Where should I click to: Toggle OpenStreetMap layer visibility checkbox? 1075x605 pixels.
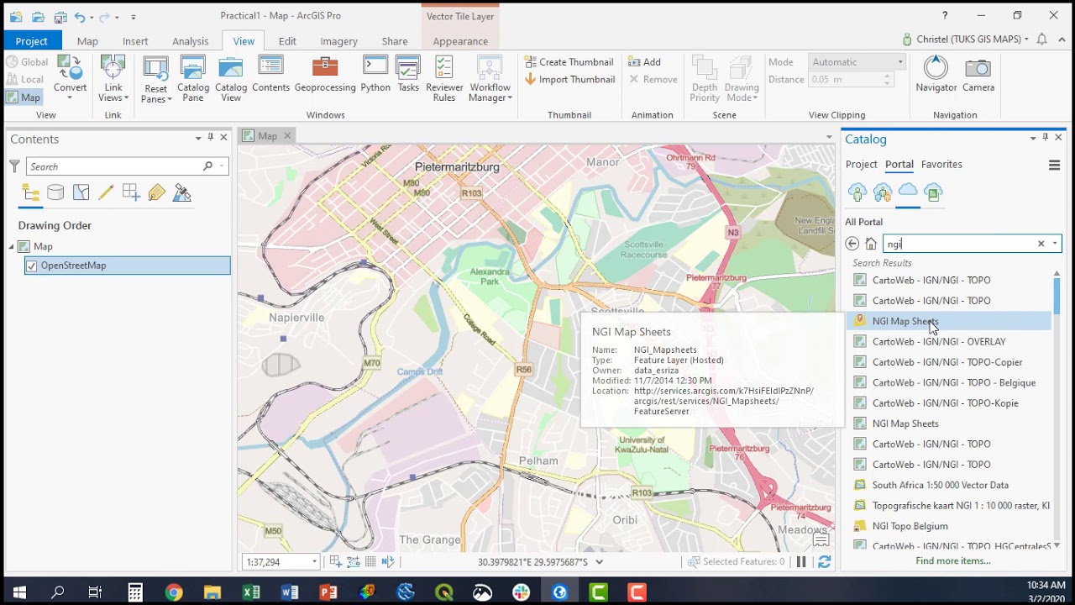[x=32, y=266]
